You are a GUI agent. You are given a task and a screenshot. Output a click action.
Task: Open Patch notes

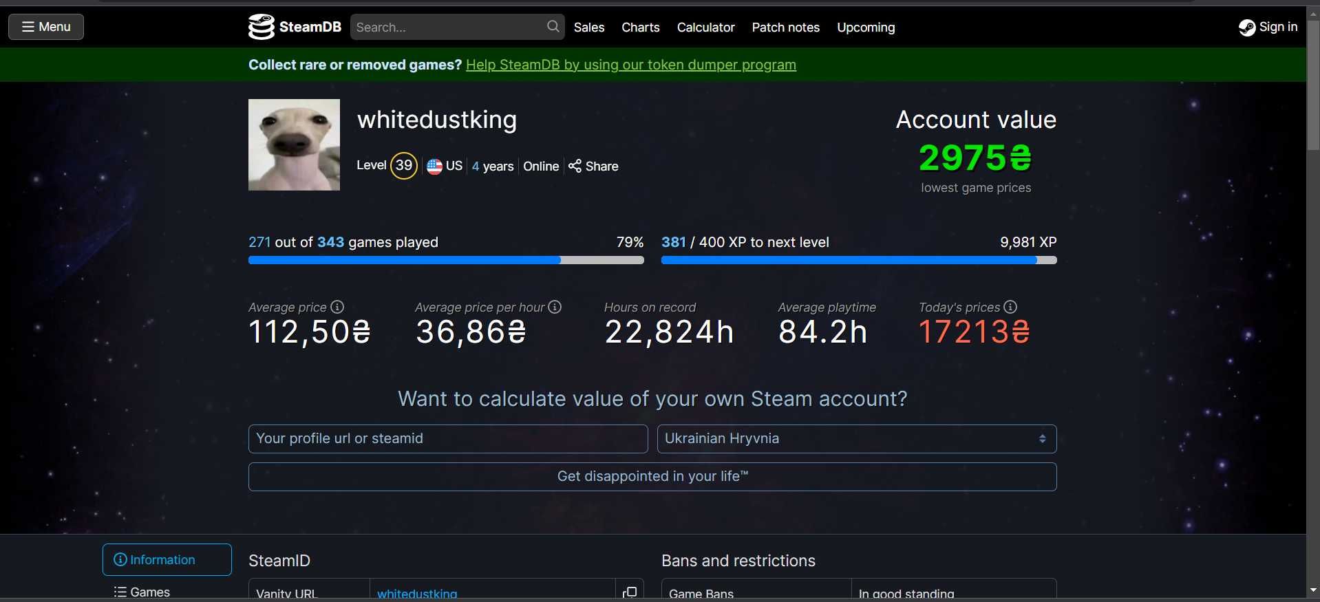785,28
